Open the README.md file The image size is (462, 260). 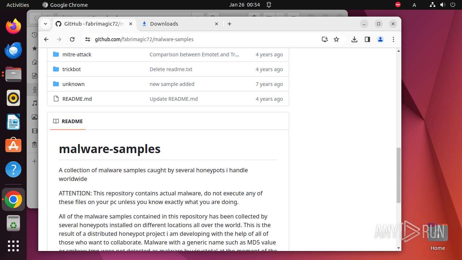click(77, 99)
